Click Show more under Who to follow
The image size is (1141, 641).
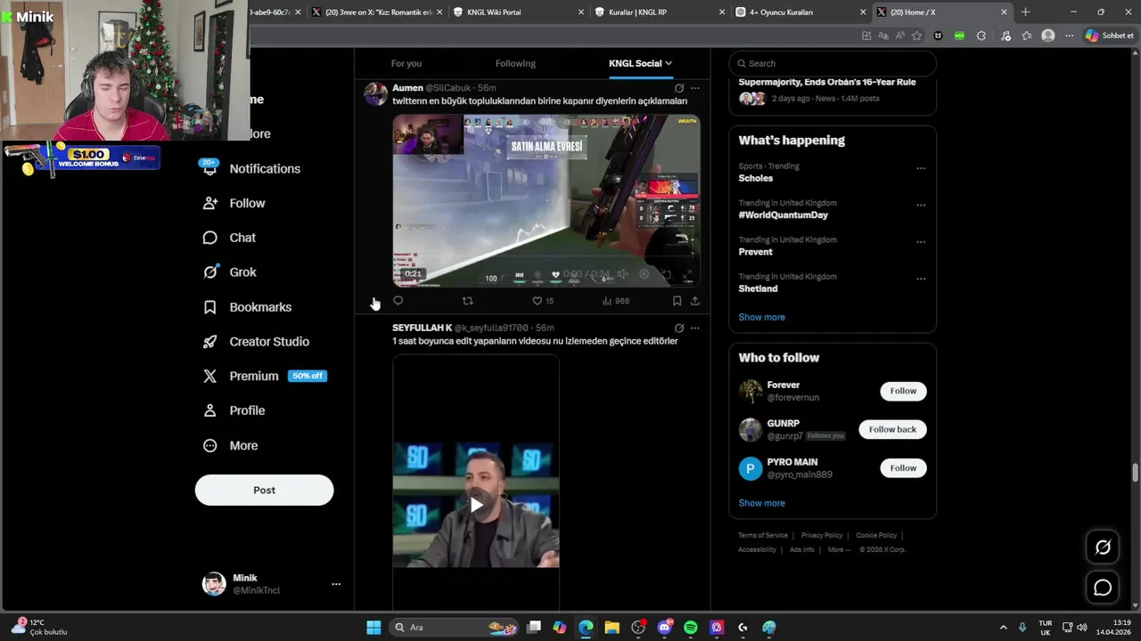761,503
